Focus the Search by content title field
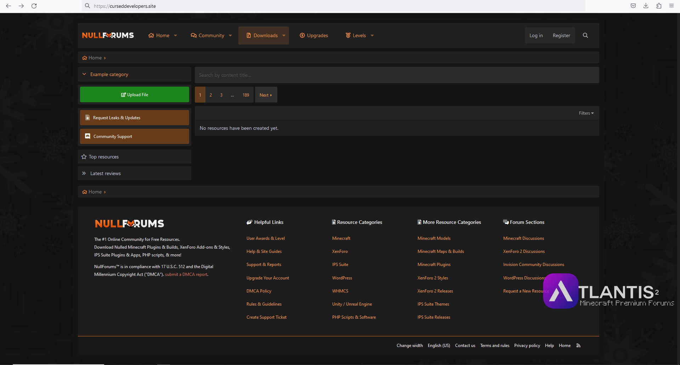The image size is (680, 365). click(397, 75)
